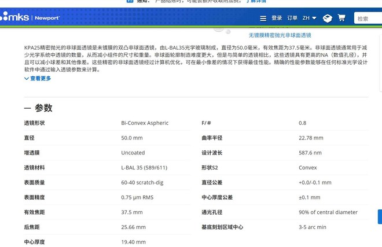The height and width of the screenshot is (247, 382).
Task: Select the Uncoated value
Action: (133, 153)
